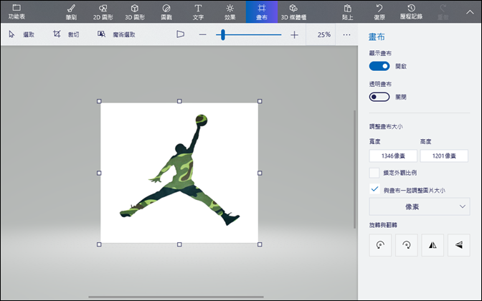Rotate the canvas right (clockwise)

click(407, 245)
